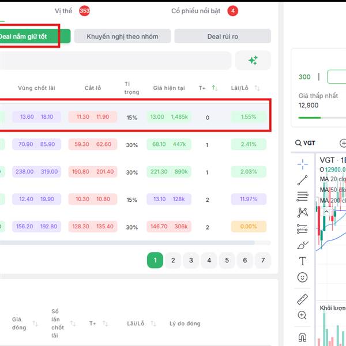This screenshot has height=346, width=346.
Task: Click the VGT symbol search field
Action: (x=309, y=143)
